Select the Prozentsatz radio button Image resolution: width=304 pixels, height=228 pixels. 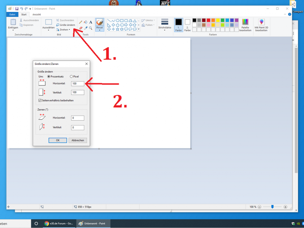click(x=49, y=76)
